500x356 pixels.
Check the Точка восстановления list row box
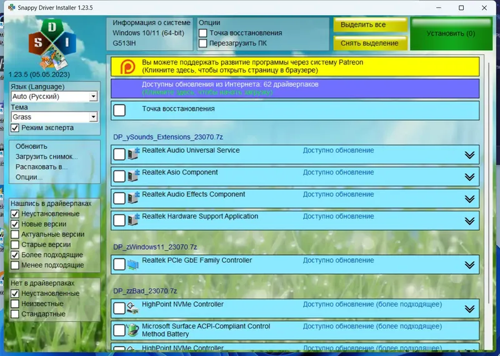pos(119,111)
